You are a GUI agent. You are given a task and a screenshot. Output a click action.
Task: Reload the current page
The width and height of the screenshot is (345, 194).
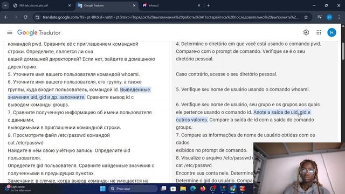[25, 17]
